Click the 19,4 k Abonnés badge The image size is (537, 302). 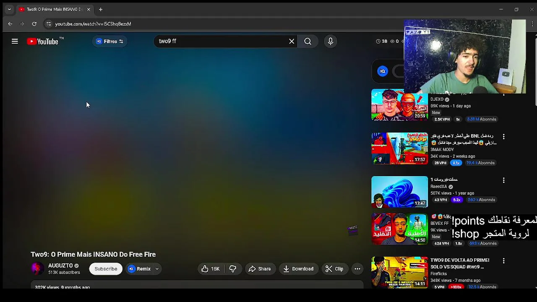[x=481, y=163]
